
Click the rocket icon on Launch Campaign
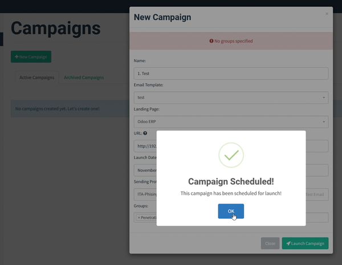(x=288, y=243)
